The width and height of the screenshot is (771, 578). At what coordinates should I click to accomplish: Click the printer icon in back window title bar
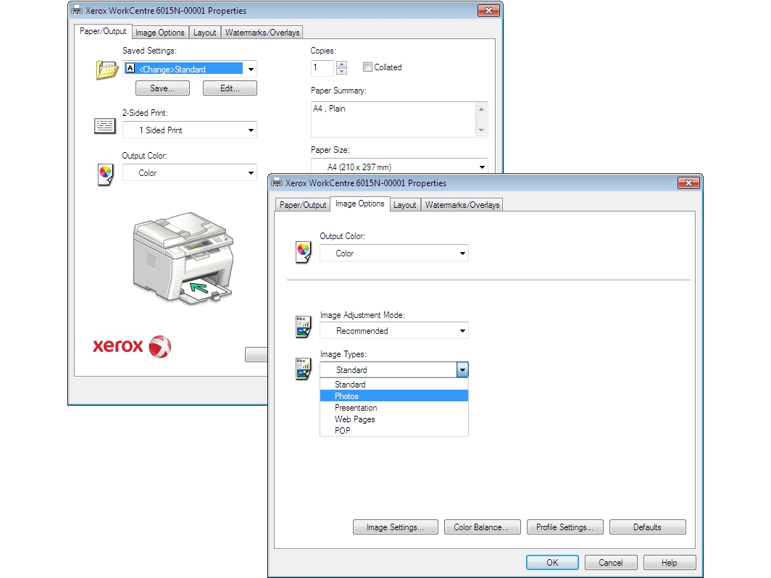pyautogui.click(x=77, y=10)
